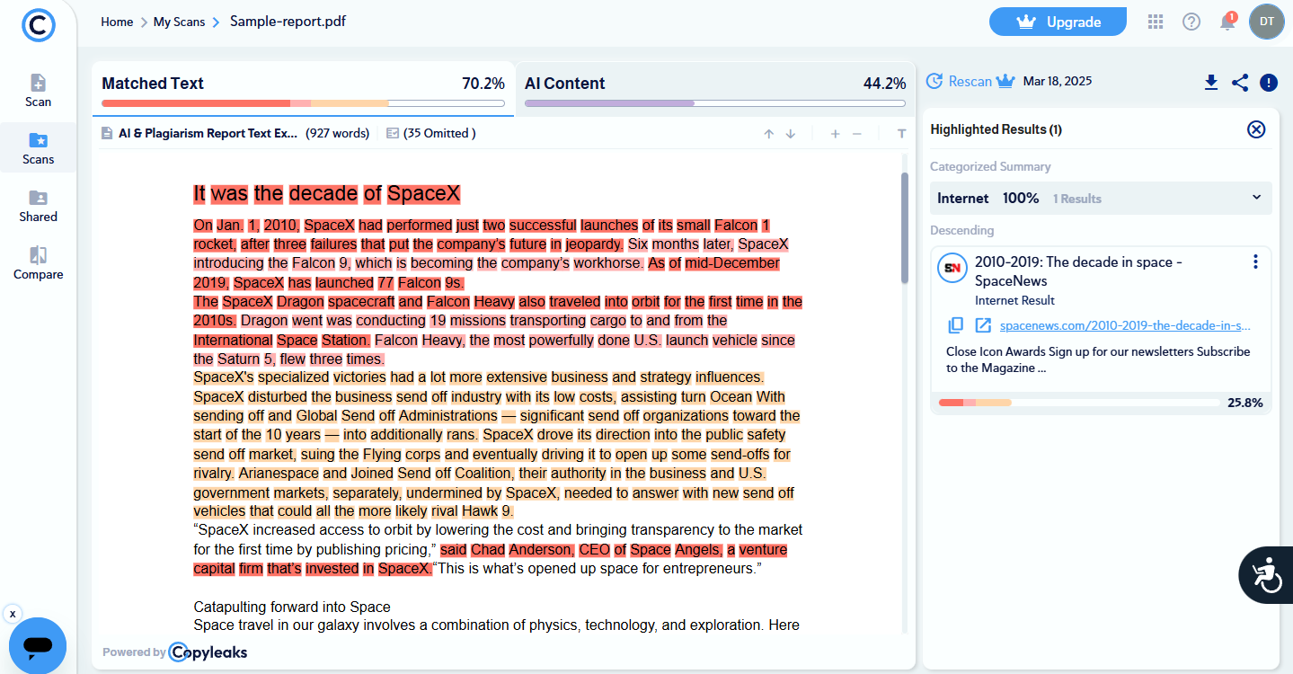
Task: Open the three-dot menu on SpaceNews result
Action: point(1255,262)
